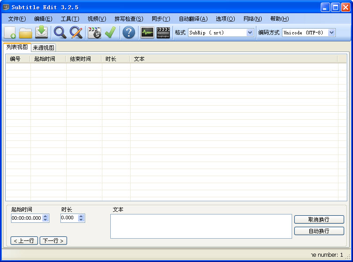Open the 工具(T) menu
The width and height of the screenshot is (353, 262).
tap(70, 19)
